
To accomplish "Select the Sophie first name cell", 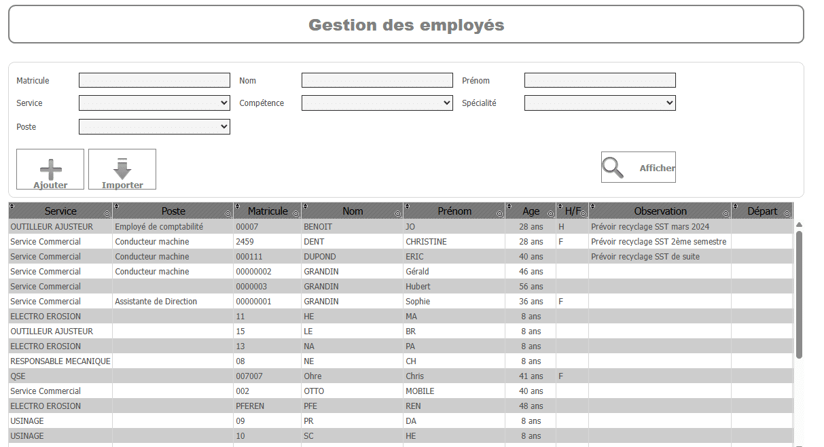I will pos(454,302).
